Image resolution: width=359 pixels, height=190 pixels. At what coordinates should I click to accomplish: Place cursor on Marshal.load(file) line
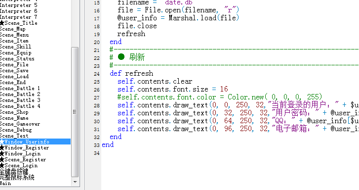click(x=178, y=18)
